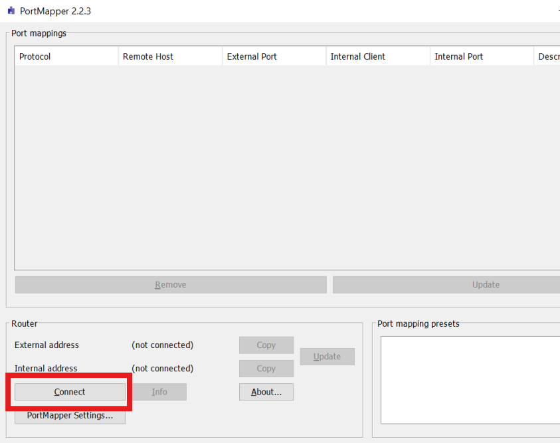Sort by Protocol column header
Screen dimensions: 560x443
pos(66,56)
